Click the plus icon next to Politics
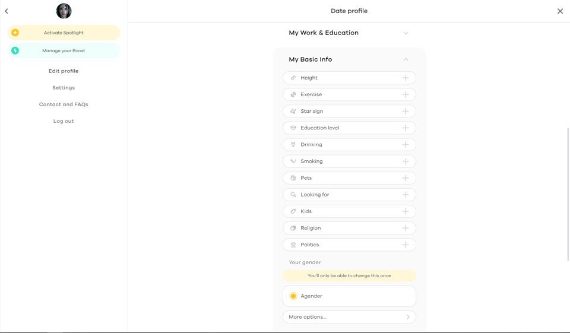 coord(406,245)
